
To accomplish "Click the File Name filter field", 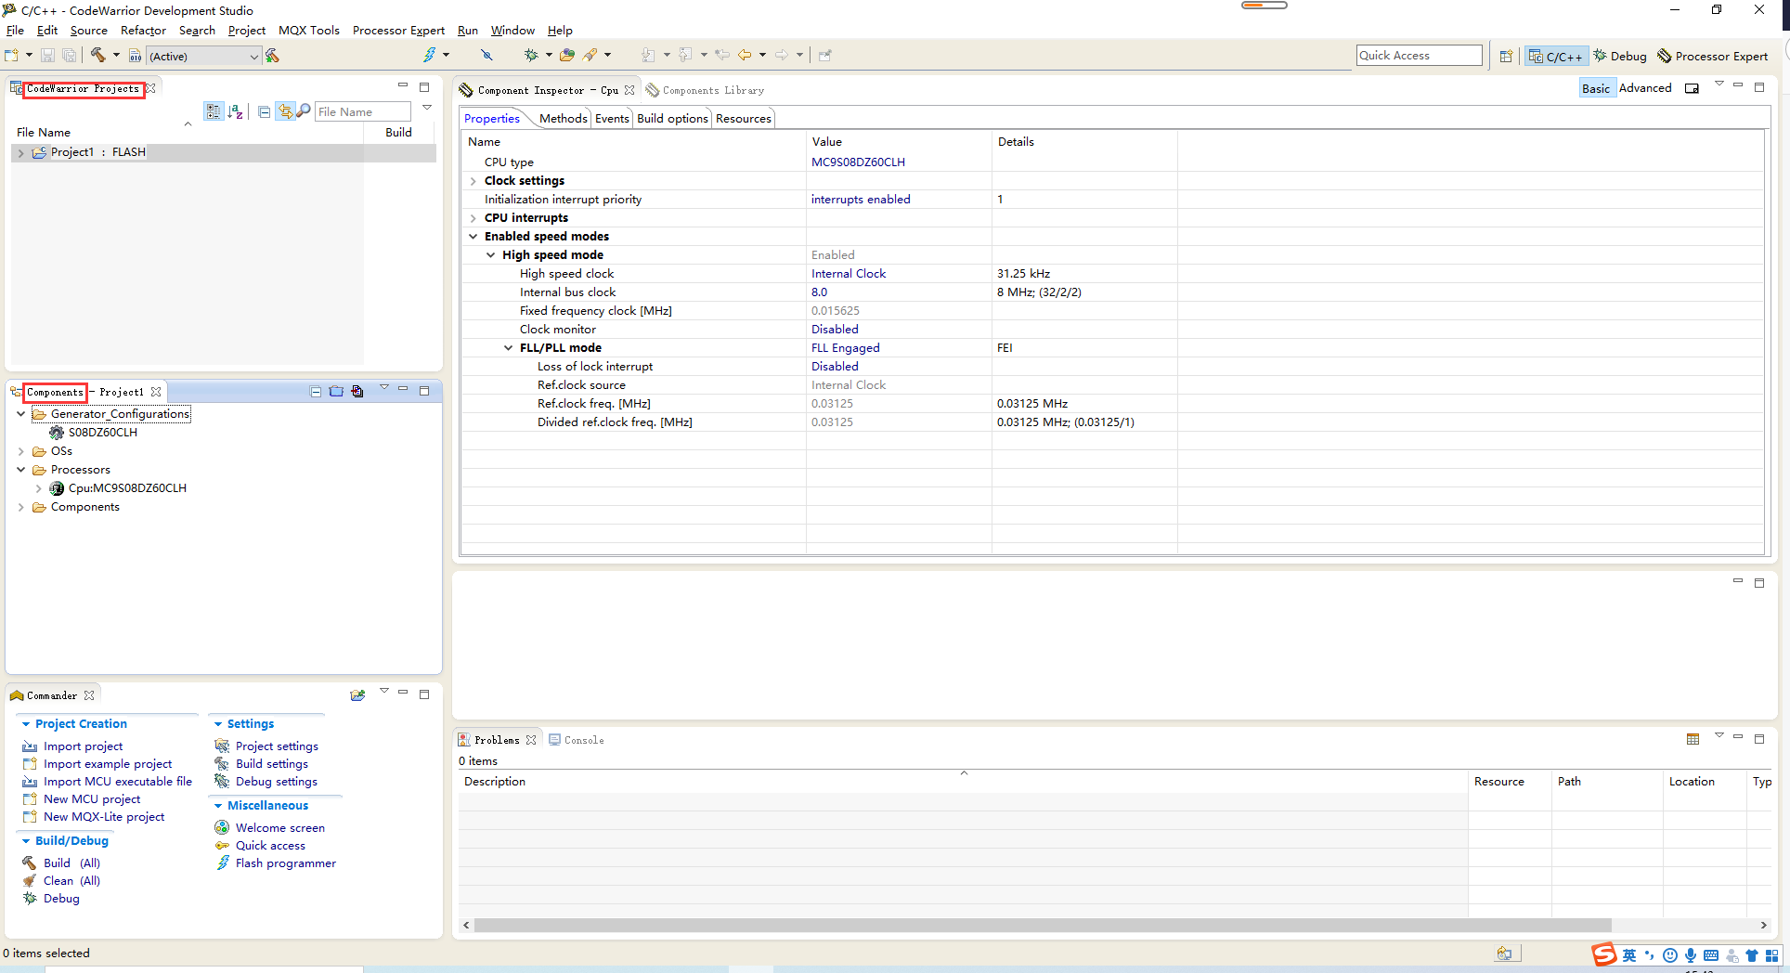I will pos(362,112).
